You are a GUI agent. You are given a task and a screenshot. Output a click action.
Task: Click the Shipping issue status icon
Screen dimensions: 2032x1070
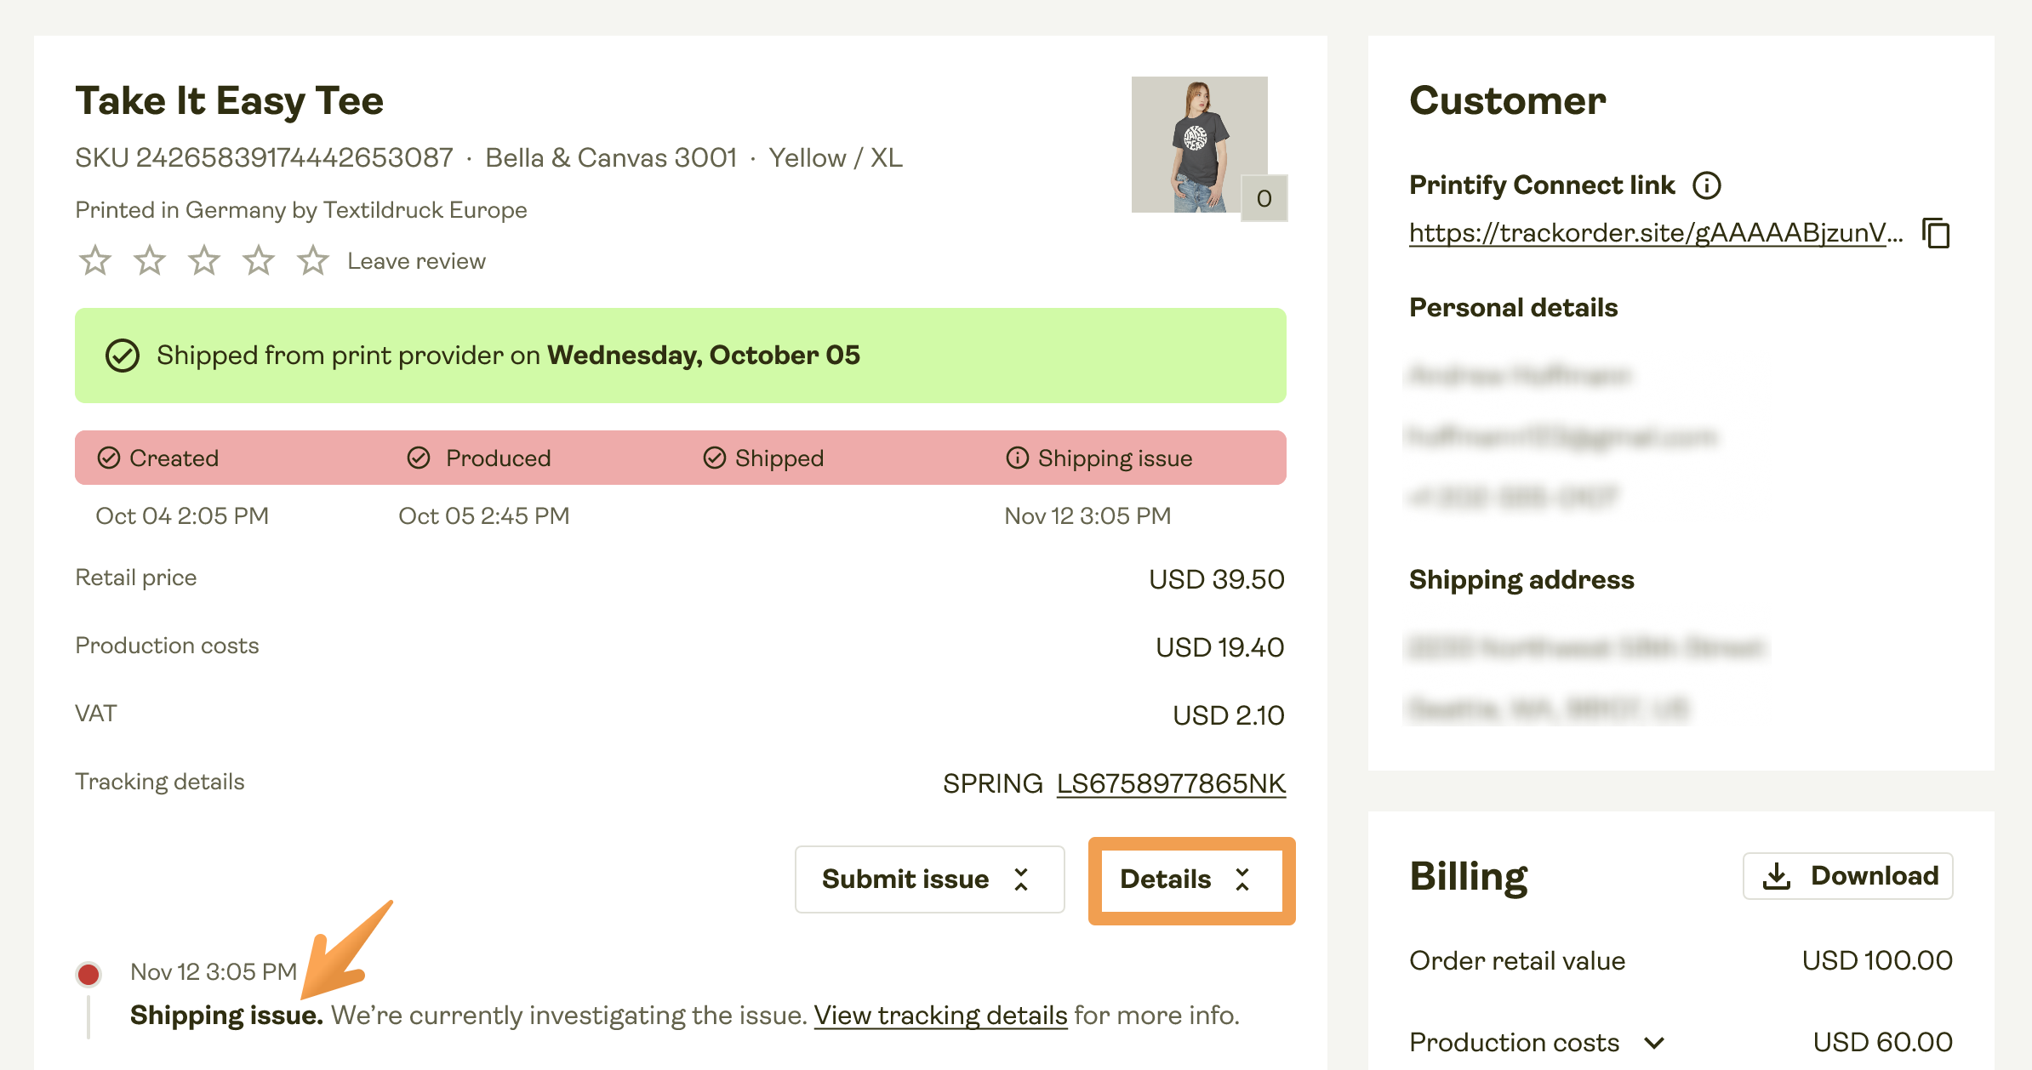[1017, 458]
